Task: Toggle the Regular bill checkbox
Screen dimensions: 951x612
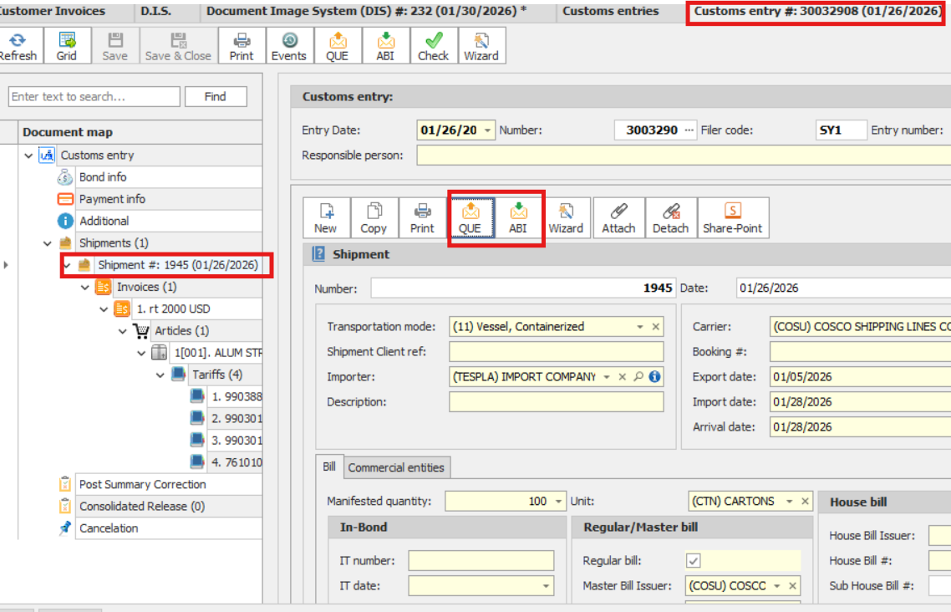Action: coord(694,561)
